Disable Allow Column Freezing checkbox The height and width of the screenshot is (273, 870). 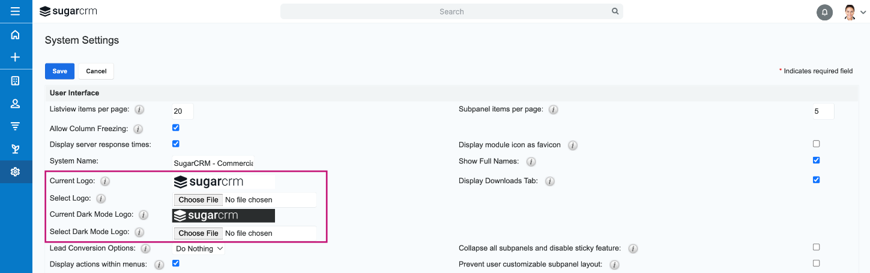tap(176, 128)
